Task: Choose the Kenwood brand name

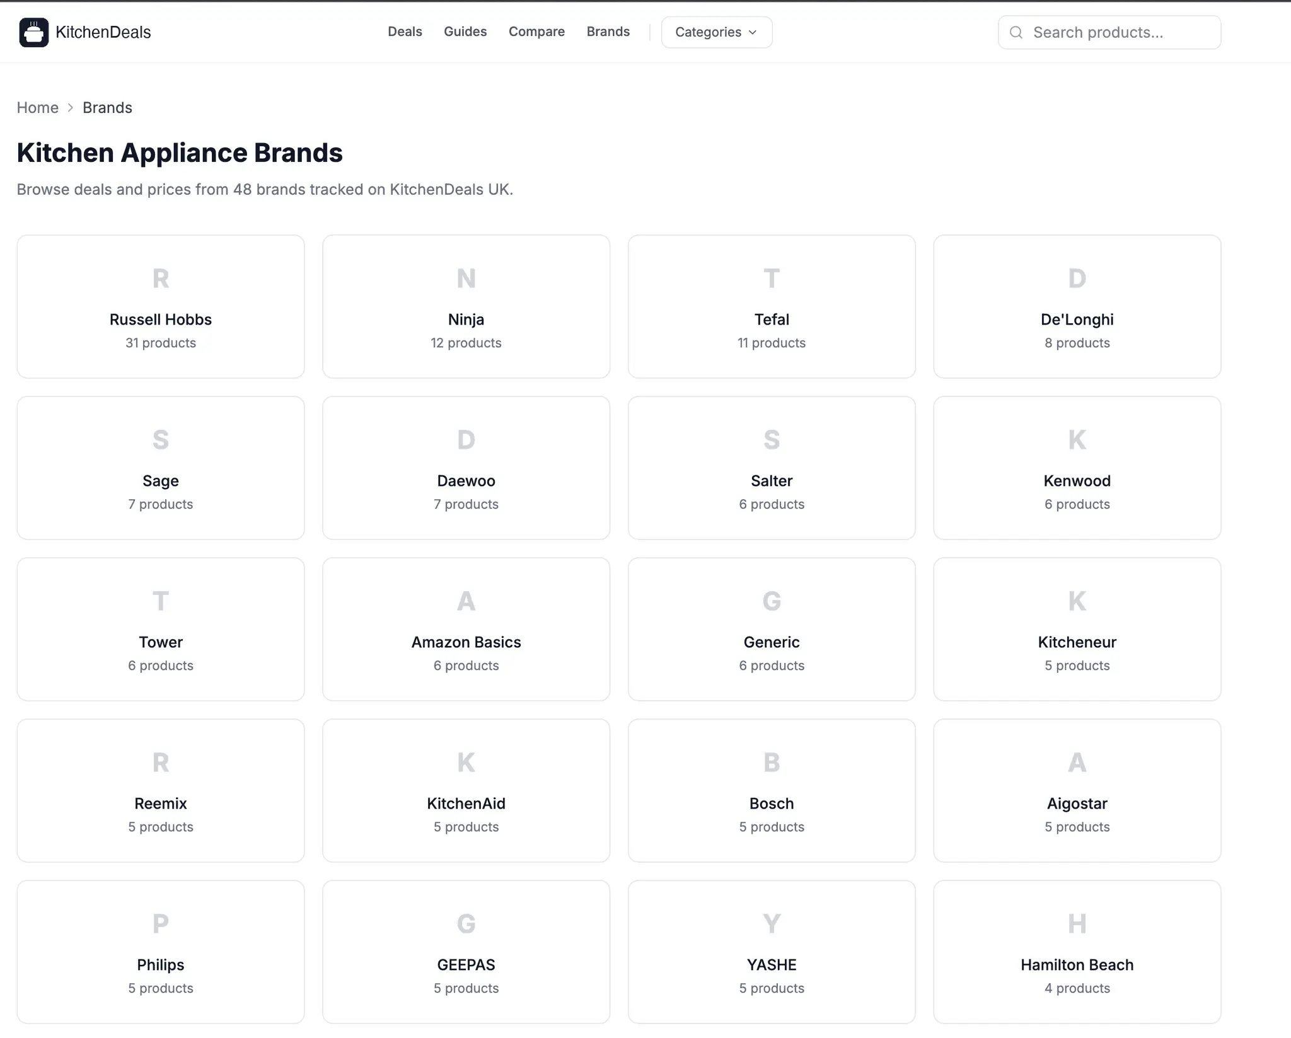Action: point(1077,481)
